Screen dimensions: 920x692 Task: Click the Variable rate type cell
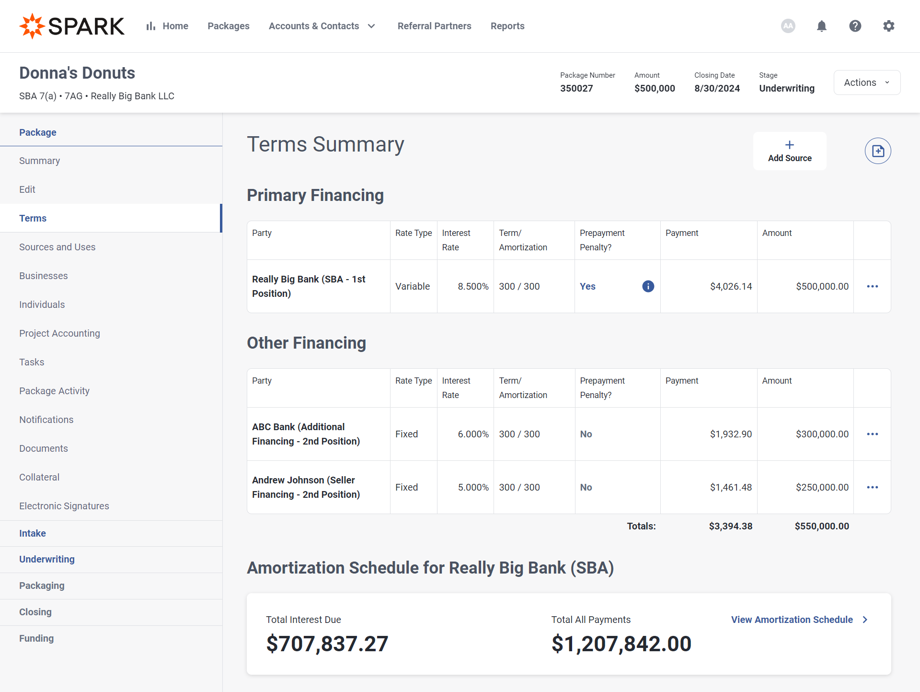point(413,286)
